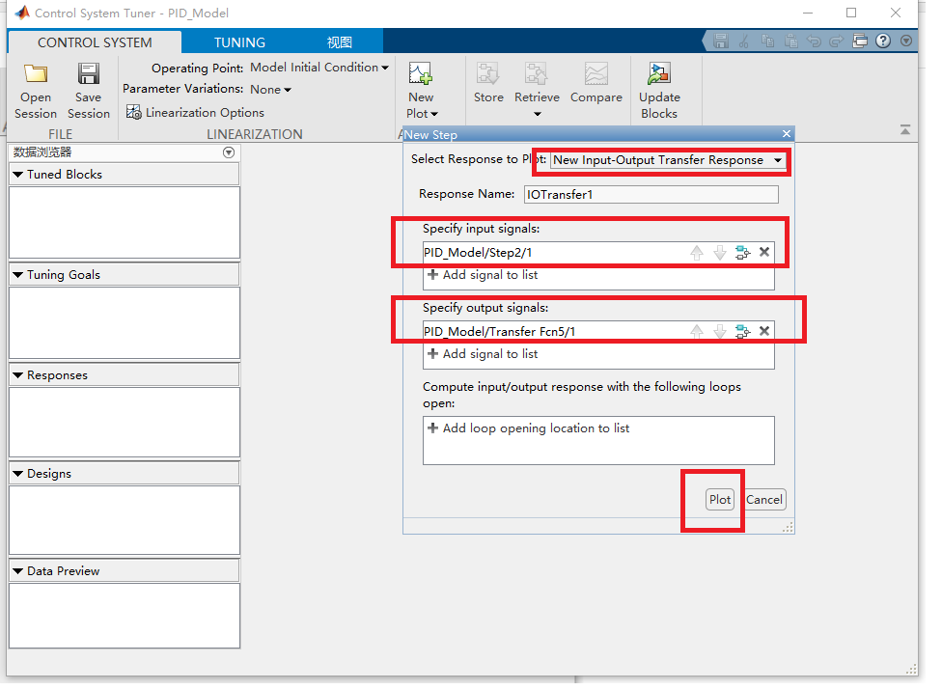Viewport: 942px width, 690px height.
Task: Click the undo arrow icon
Action: coord(814,41)
